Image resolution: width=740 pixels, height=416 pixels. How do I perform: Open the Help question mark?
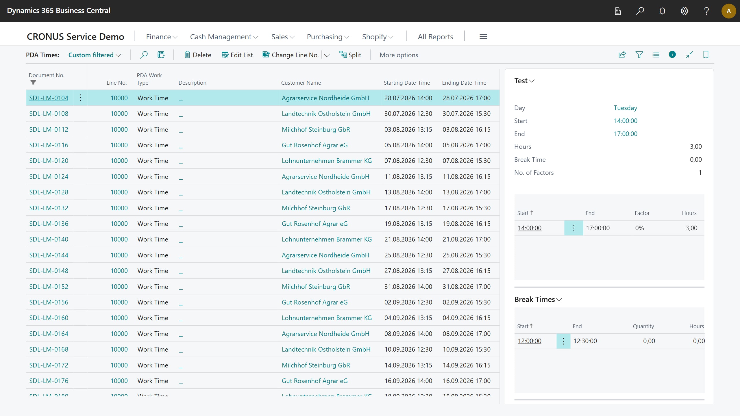pyautogui.click(x=706, y=11)
